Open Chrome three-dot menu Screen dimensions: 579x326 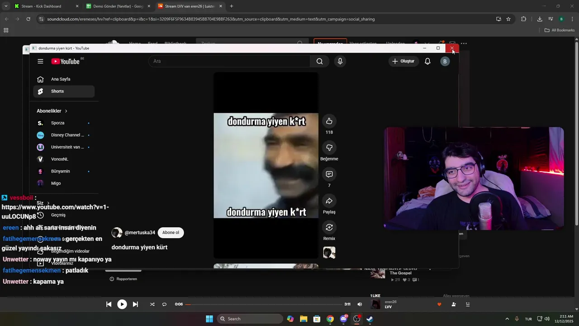[572, 19]
